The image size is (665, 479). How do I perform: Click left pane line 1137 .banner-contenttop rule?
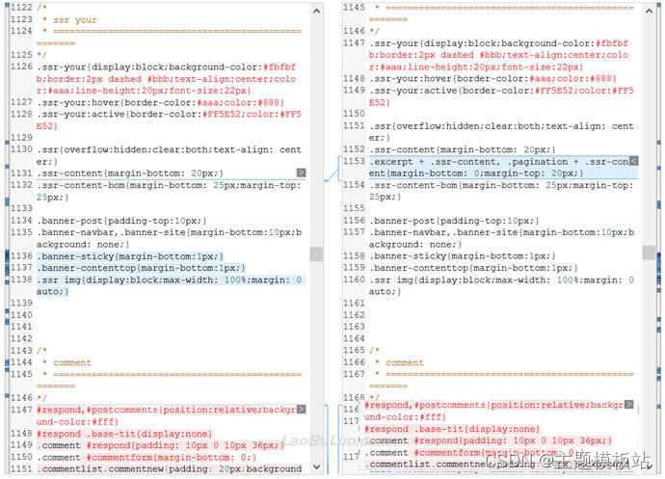point(141,268)
